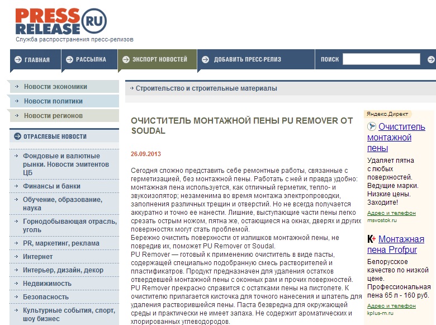Screen dimensions: 436x325
Task: Click the K+ icon beside Монтажная пена
Action: click(372, 239)
